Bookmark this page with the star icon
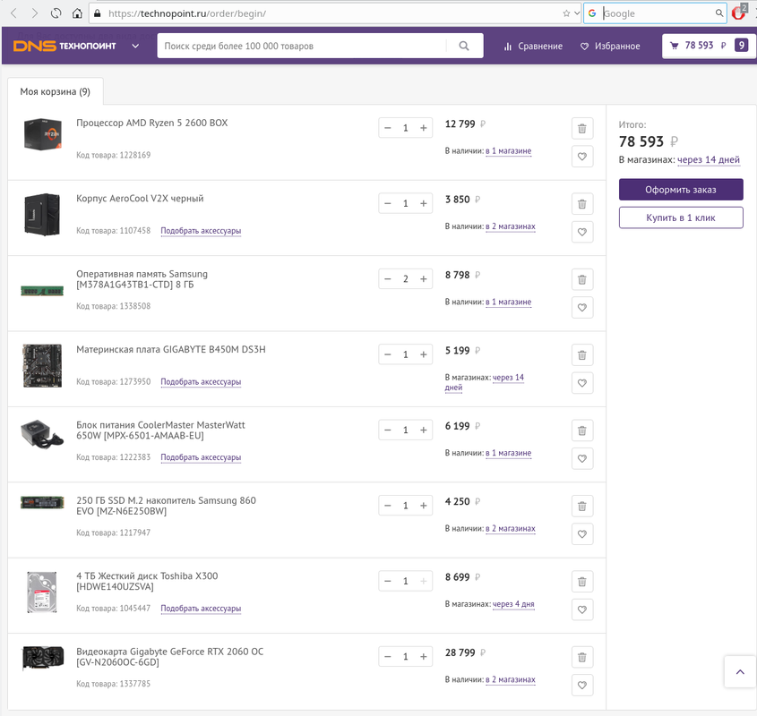 tap(566, 13)
